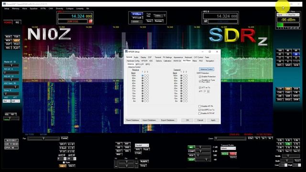Click OK in HPSDR Setup
This screenshot has height=172, width=306.
click(x=187, y=120)
